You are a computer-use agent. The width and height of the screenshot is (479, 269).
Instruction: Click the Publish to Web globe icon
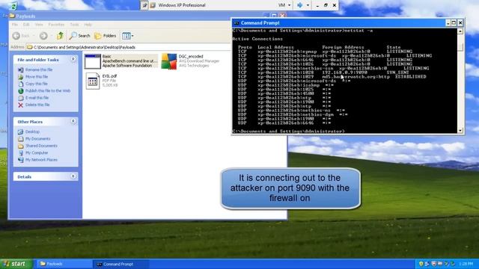point(20,91)
